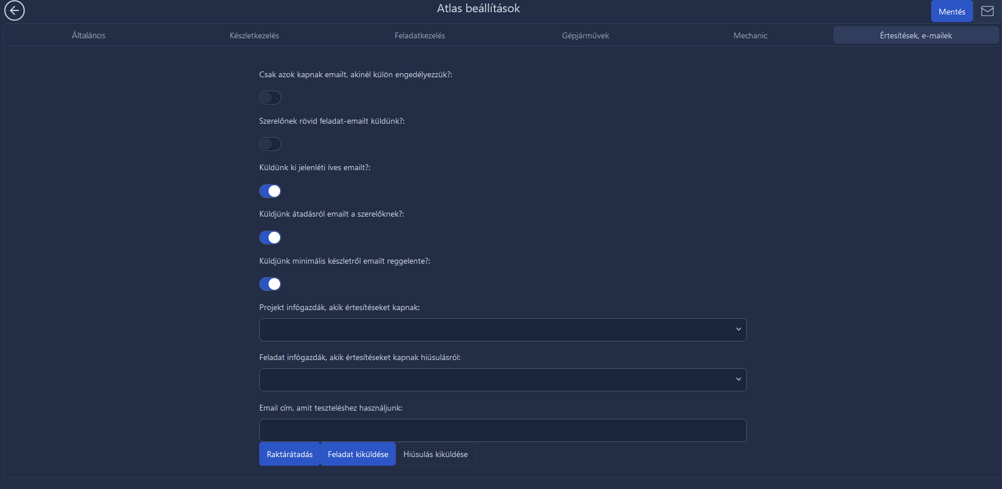Toggle off 'Küldjünk átadásról emailt a szerelőknek'

point(270,238)
